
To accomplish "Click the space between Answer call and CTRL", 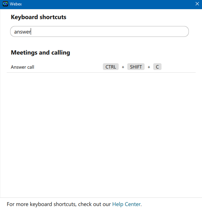I will 68,67.
